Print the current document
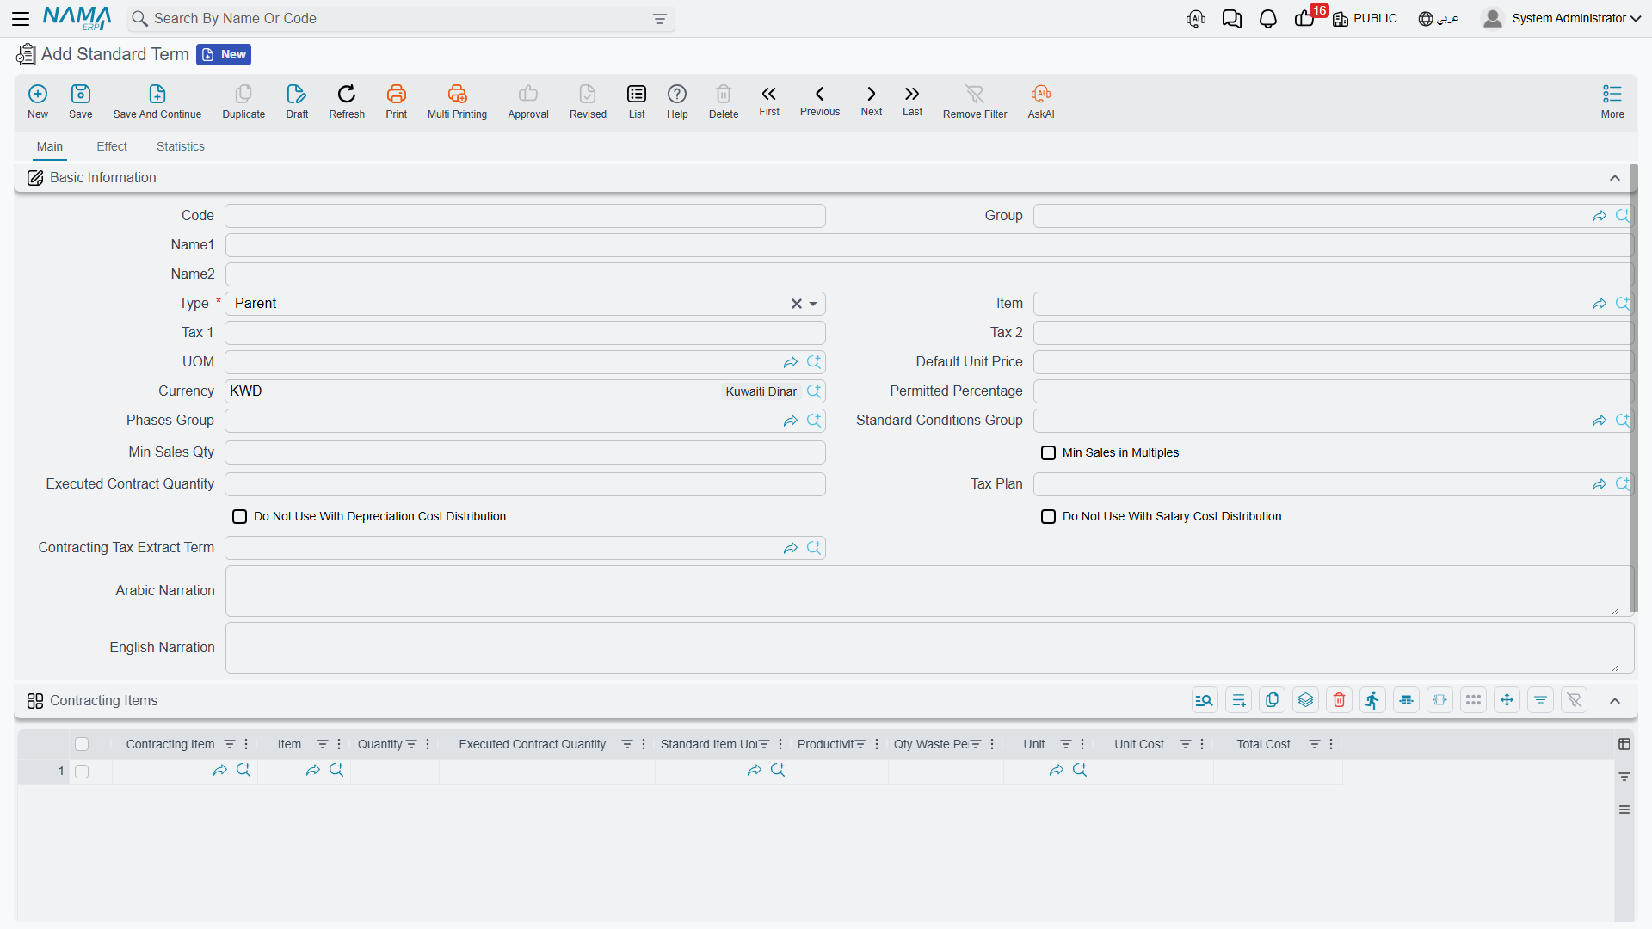Image resolution: width=1652 pixels, height=929 pixels. (x=397, y=102)
